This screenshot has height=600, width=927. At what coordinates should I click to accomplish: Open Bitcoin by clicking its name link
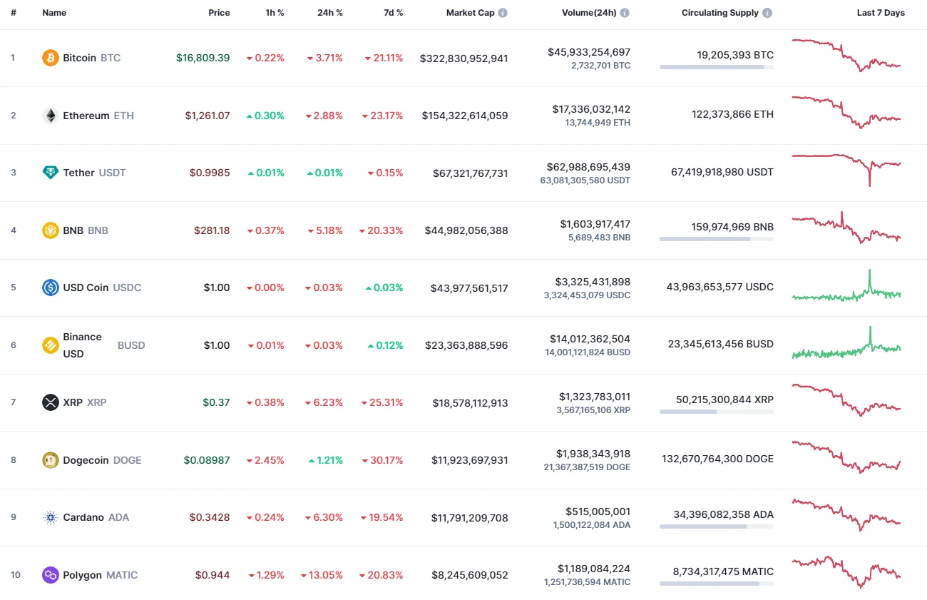pyautogui.click(x=79, y=58)
